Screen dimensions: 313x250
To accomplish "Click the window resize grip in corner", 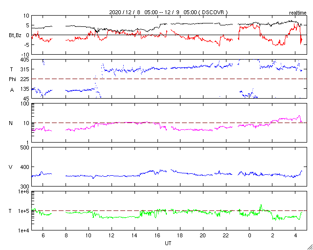I will (310, 247).
